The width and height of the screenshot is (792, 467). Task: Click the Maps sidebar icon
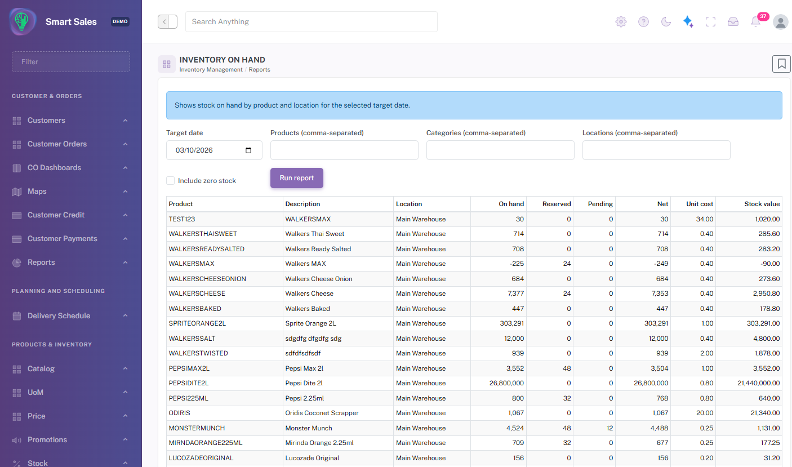[x=16, y=192]
